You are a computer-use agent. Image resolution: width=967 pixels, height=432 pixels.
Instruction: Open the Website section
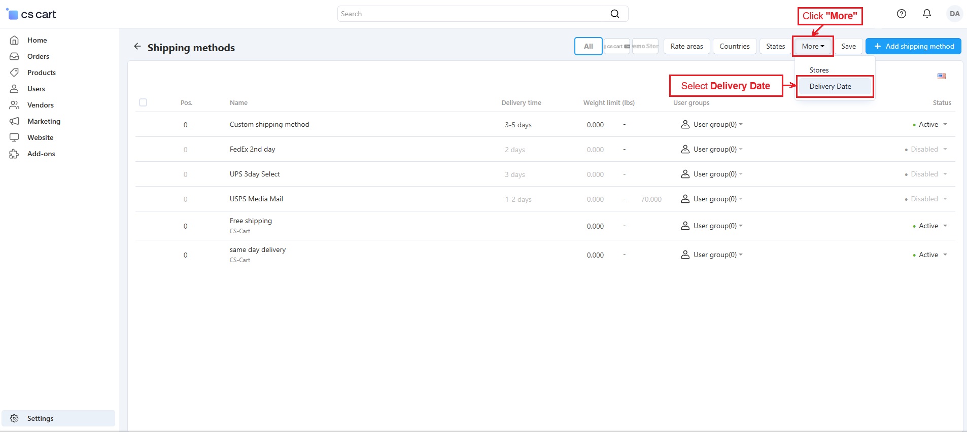click(40, 137)
